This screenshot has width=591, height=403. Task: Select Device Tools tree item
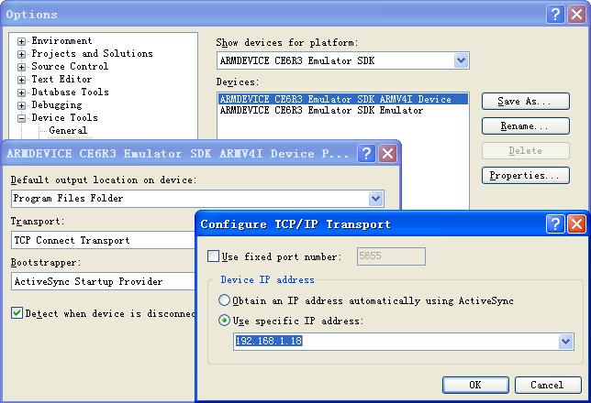(x=65, y=117)
